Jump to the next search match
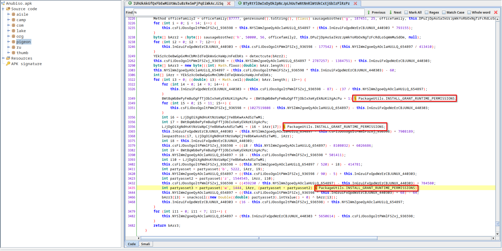This screenshot has height=251, width=502. click(x=395, y=12)
